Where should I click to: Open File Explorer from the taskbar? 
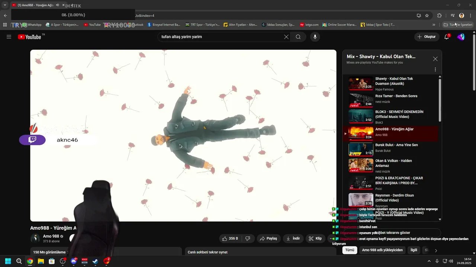pyautogui.click(x=41, y=261)
